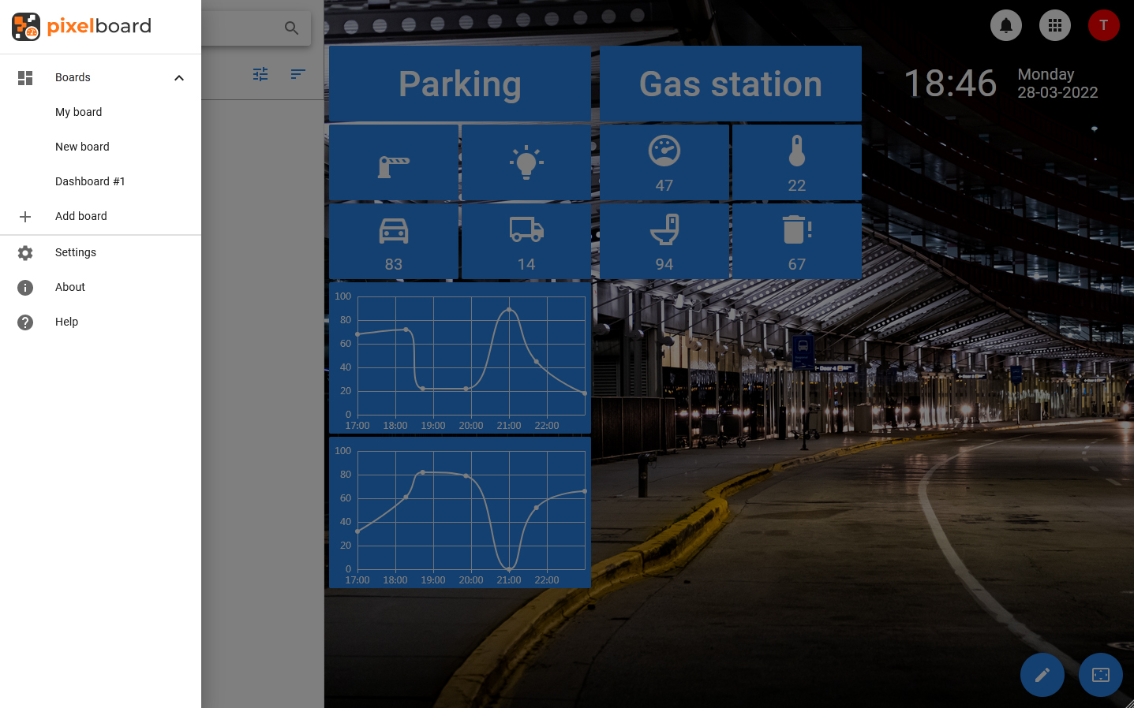
Task: Toggle the parking light bulb tile
Action: tap(526, 162)
